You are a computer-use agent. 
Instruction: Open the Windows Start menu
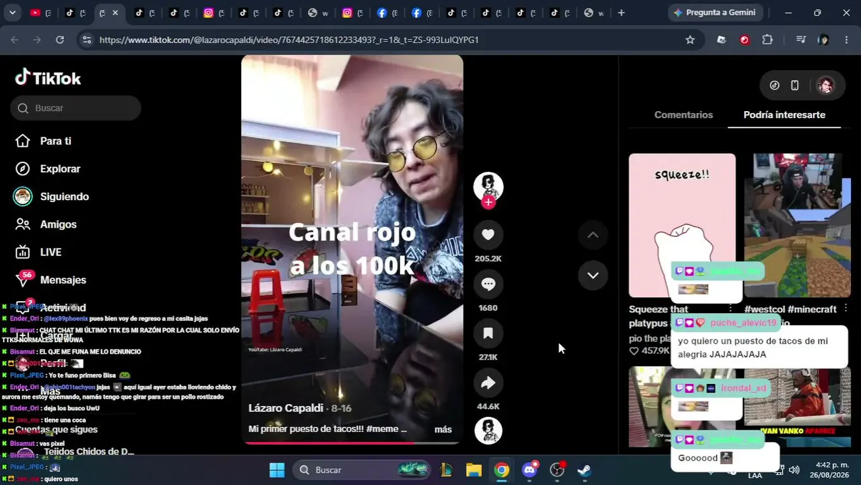(x=277, y=470)
